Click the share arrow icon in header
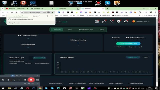Image resolution: width=160 pixels, height=90 pixels. 104,21
